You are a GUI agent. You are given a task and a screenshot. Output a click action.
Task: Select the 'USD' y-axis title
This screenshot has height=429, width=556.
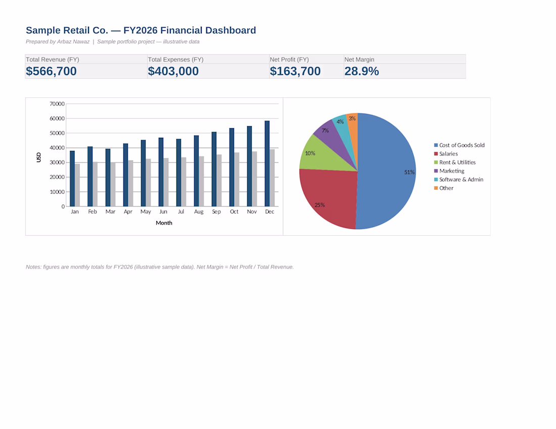(x=38, y=157)
